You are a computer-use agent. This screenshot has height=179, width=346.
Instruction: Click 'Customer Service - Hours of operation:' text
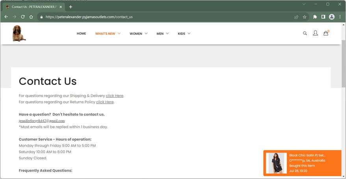(x=55, y=139)
